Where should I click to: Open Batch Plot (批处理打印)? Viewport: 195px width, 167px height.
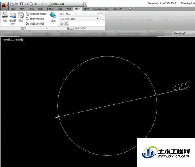(13, 16)
